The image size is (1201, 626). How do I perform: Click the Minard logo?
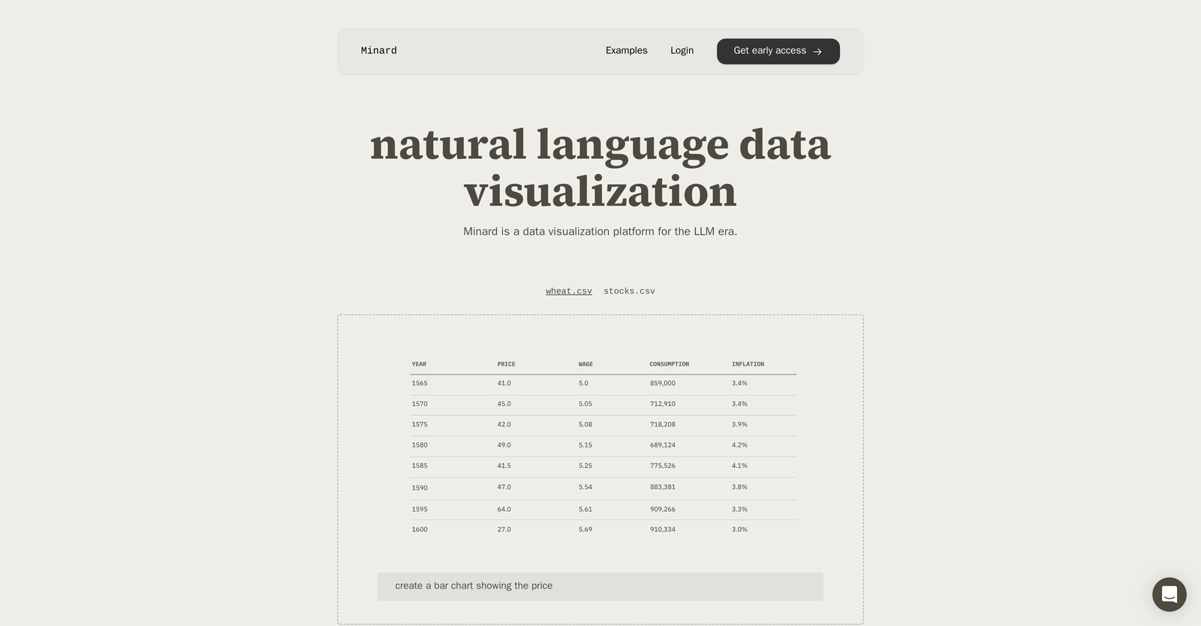(x=379, y=51)
